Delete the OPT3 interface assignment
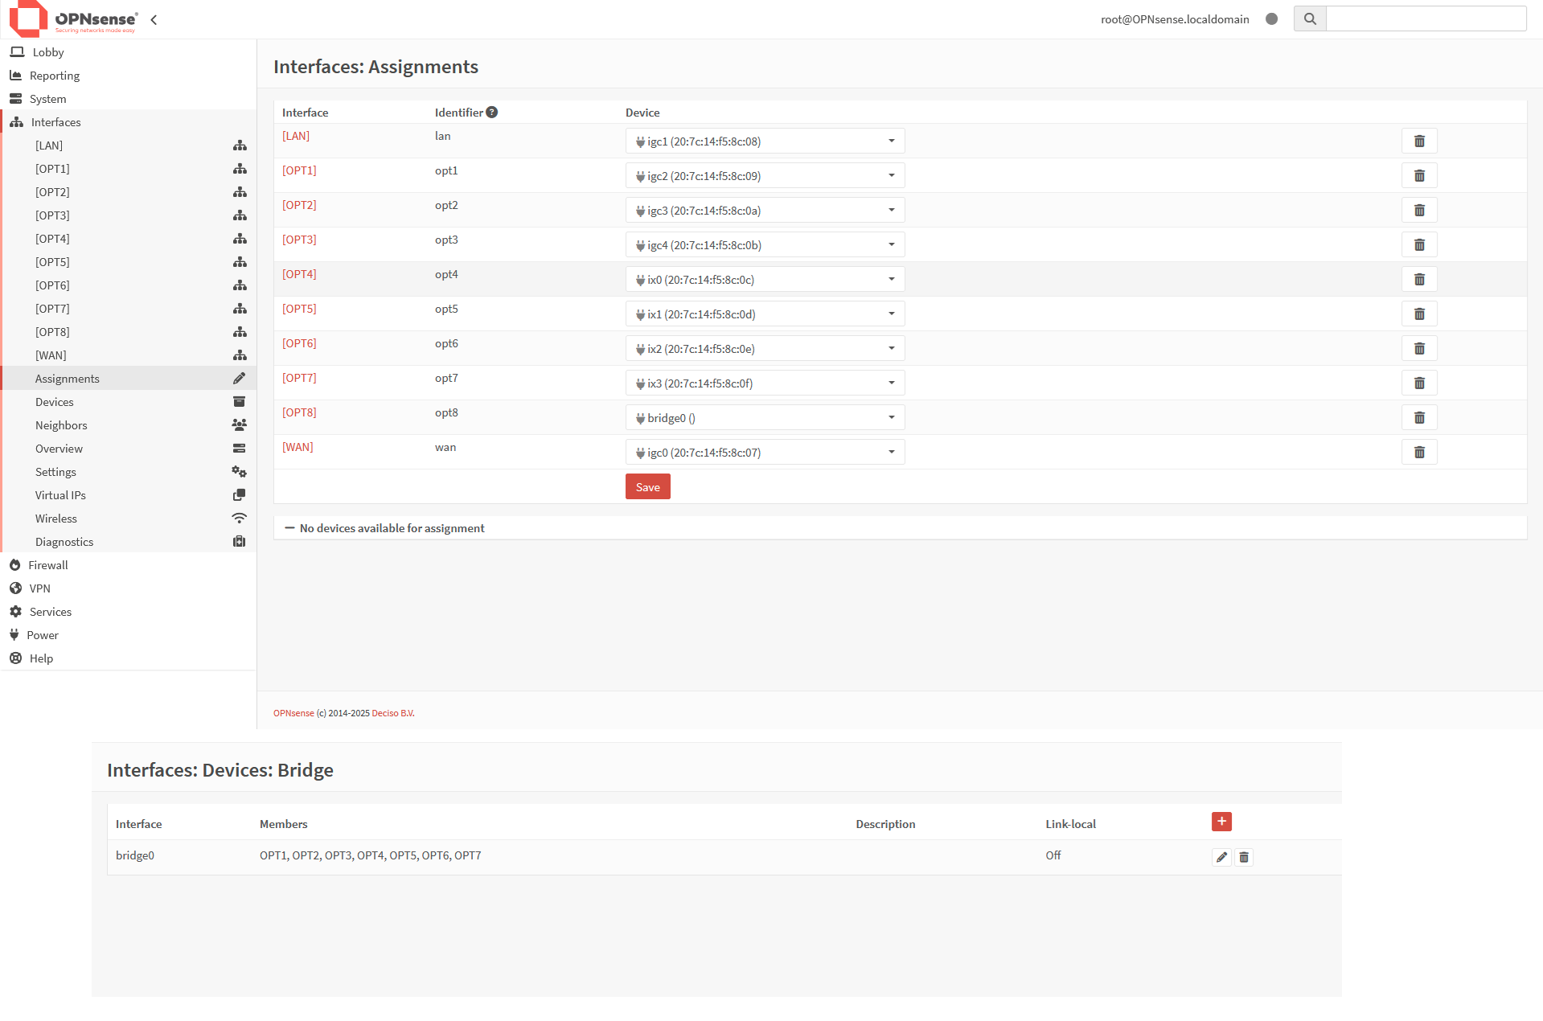 (1419, 245)
